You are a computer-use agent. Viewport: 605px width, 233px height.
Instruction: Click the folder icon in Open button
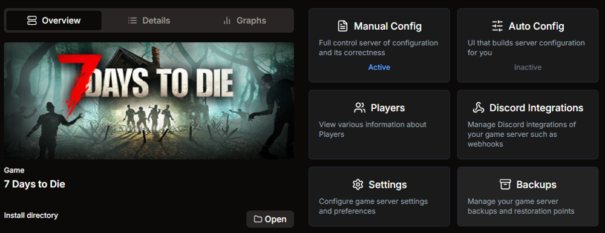258,219
